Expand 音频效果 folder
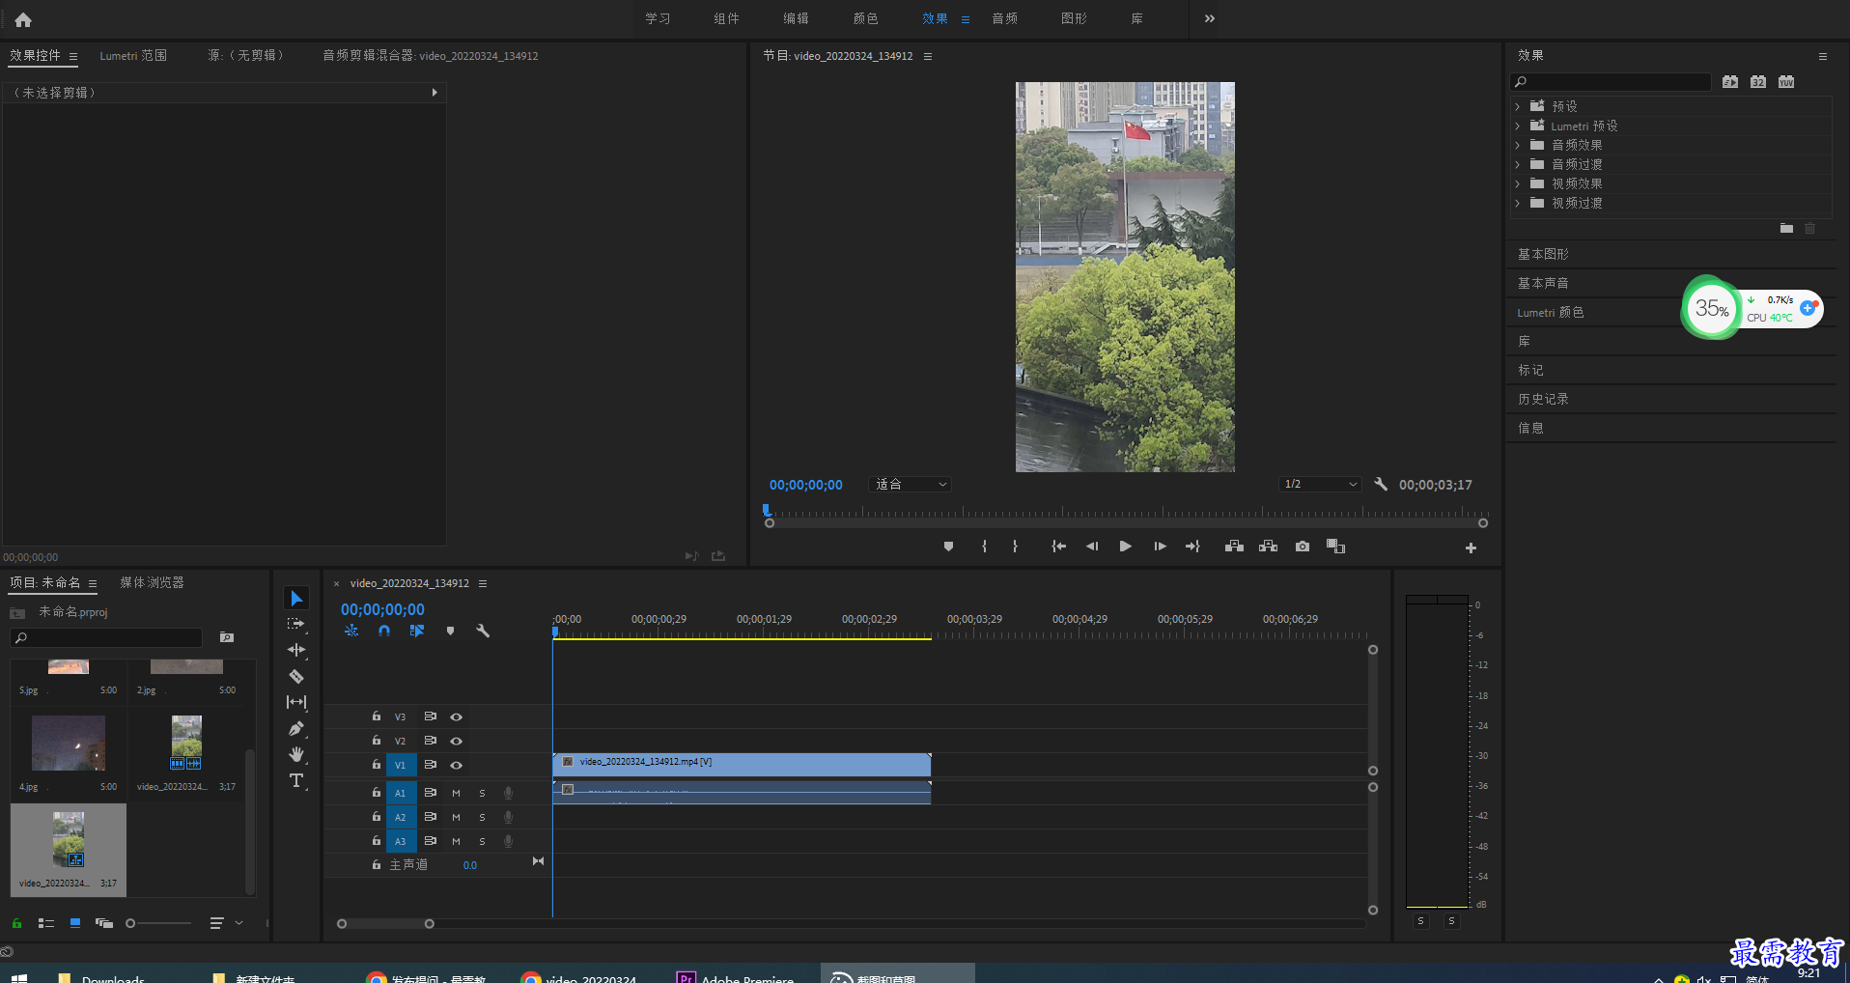 coord(1518,145)
